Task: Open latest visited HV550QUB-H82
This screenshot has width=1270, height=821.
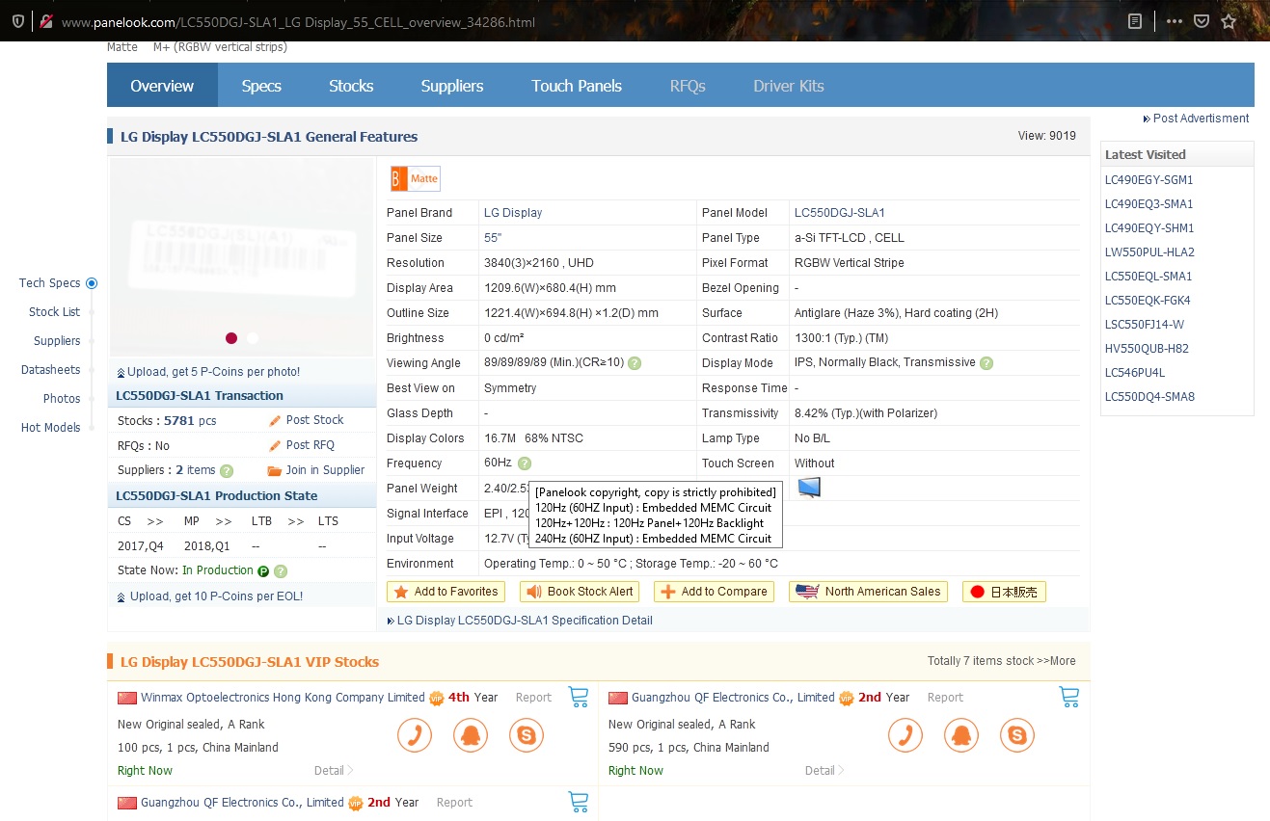Action: tap(1147, 349)
